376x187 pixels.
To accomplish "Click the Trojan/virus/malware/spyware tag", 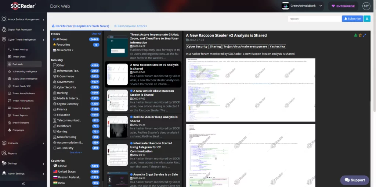I will 245,47.
